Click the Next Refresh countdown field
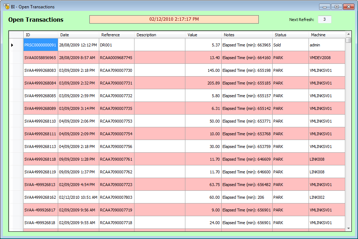Image resolution: width=358 pixels, height=239 pixels. [x=325, y=19]
